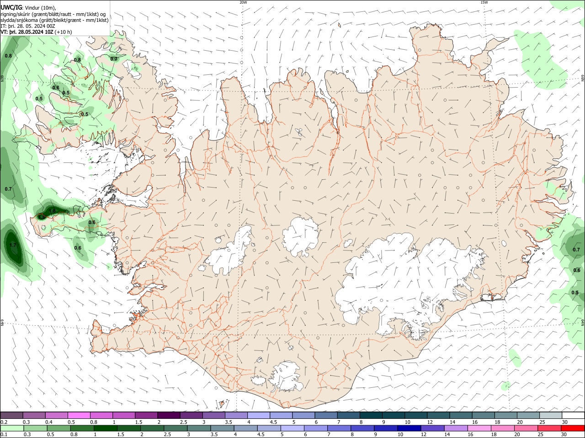Screen dimensions: 585x438
Task: Click the 'rigning/skúrir' legend description line
Action: tap(53, 14)
